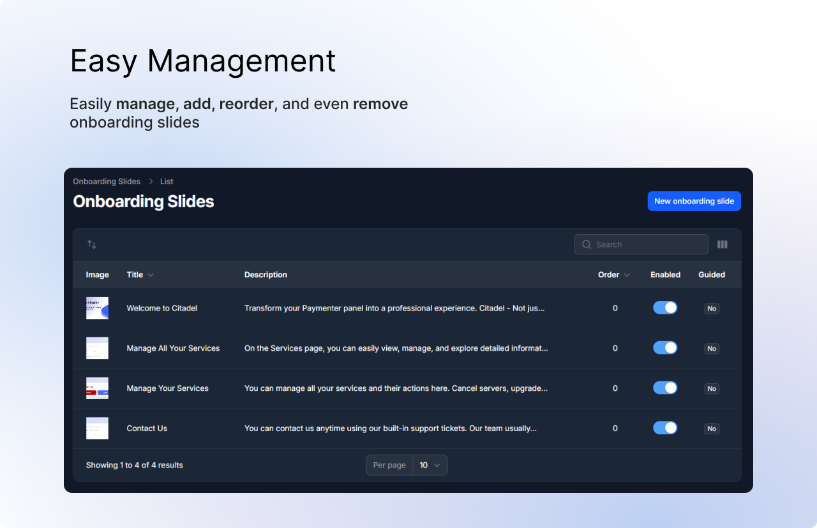Screen dimensions: 817x528
Task: Turn off the Contact Us enabled switch
Action: click(665, 428)
